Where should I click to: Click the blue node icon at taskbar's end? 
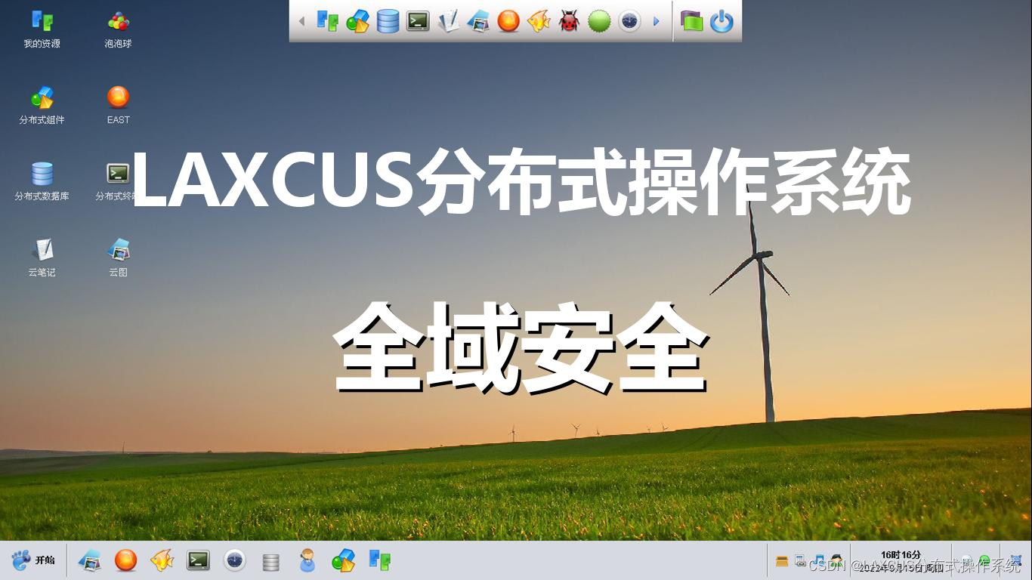(1015, 560)
